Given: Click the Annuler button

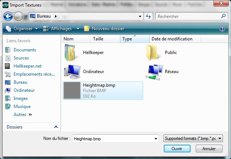Looking at the screenshot, I should (209, 149).
